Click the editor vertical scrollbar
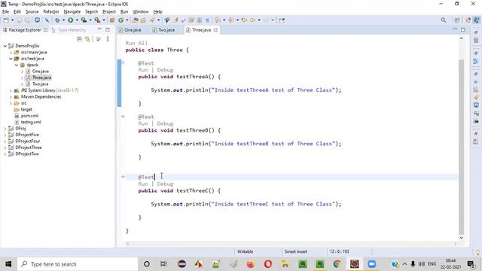 tap(461, 147)
